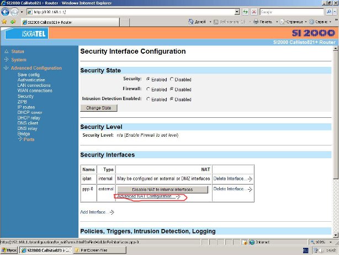Click the Add to Favorites icon

pos(13,22)
